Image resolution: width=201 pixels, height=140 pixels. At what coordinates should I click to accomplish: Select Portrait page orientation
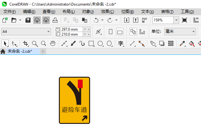coord(110,32)
